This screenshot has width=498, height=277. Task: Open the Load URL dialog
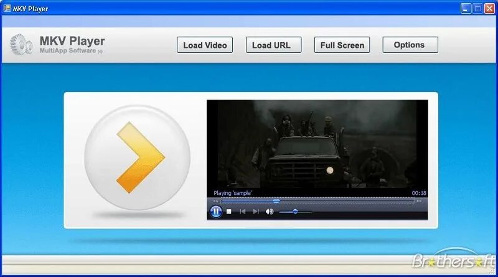273,45
